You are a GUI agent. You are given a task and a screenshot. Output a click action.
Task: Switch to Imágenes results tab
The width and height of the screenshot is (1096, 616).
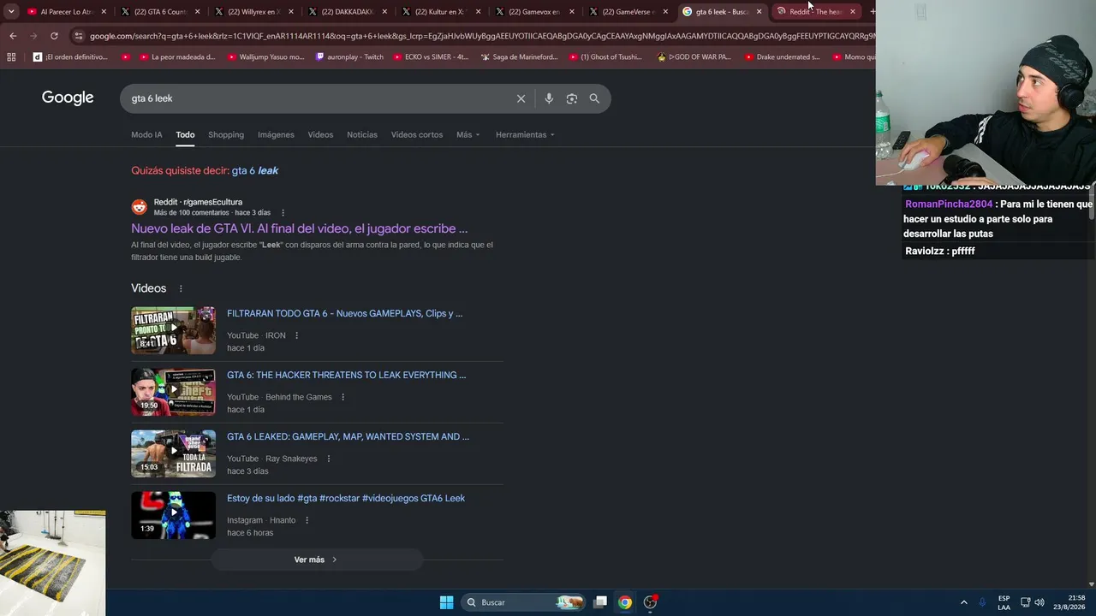click(x=276, y=135)
